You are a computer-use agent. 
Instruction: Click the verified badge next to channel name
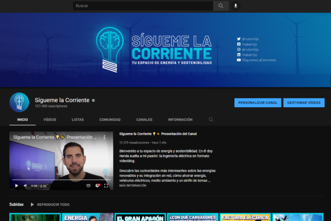click(x=93, y=101)
